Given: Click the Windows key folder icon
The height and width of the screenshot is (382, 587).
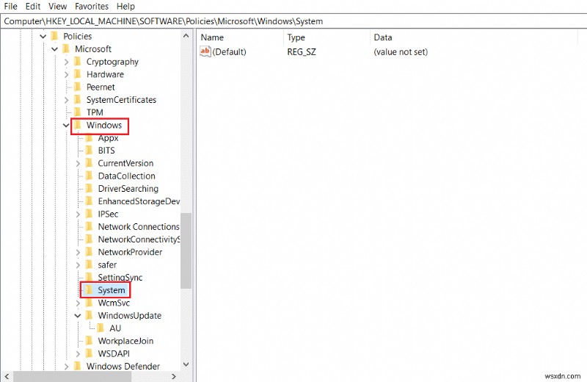Looking at the screenshot, I should [x=78, y=125].
